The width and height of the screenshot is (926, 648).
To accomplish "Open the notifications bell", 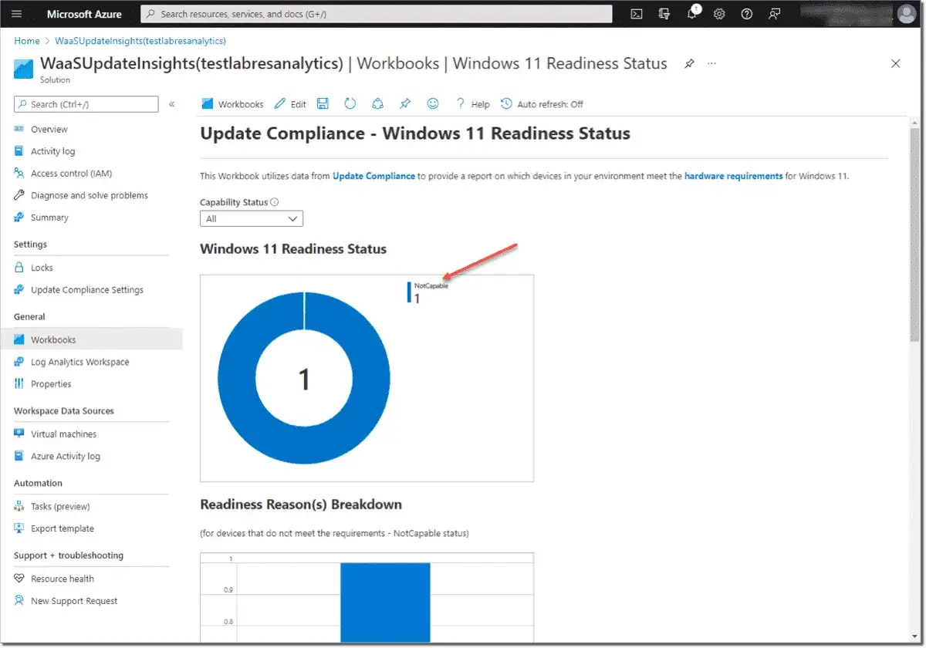I will [x=692, y=14].
